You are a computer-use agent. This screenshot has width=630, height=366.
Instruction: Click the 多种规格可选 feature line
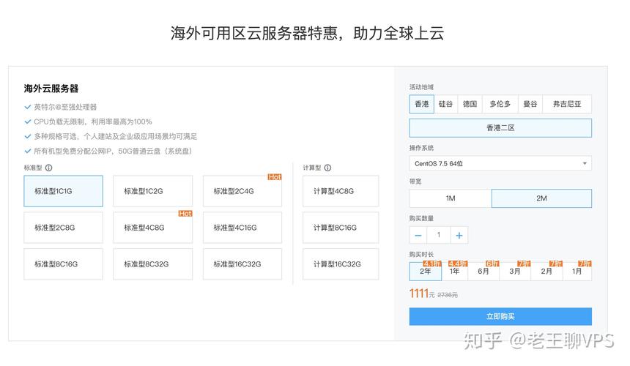pos(115,136)
